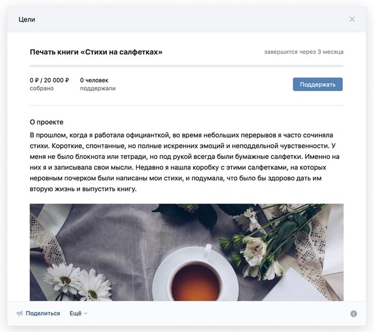Click the project description paragraph
374x332 pixels.
185,162
